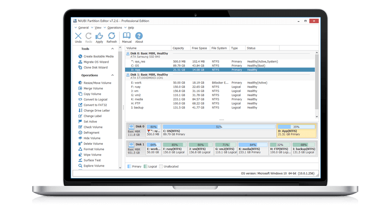
Task: Select the sys_res partition block on Disk 0
Action: pyautogui.click(x=154, y=130)
